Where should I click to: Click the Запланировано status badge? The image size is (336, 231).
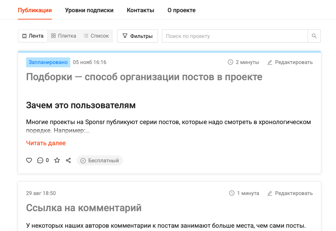[x=48, y=62]
